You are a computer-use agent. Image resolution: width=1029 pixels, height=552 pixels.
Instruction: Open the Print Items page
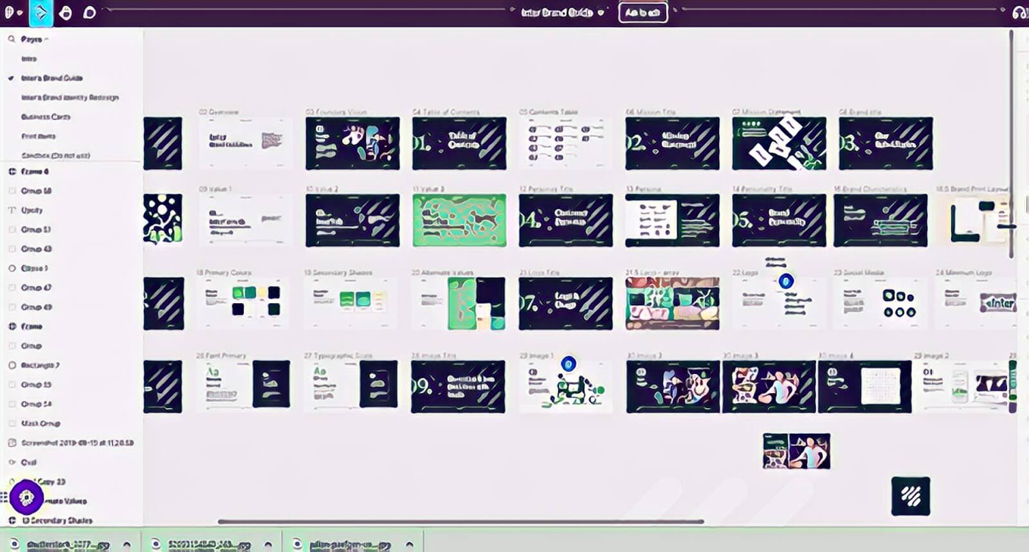click(39, 136)
